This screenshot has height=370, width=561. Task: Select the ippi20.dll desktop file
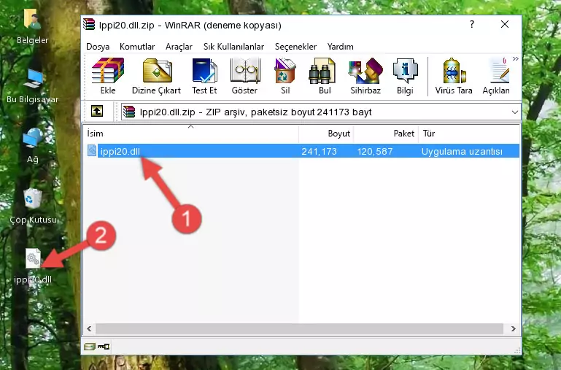point(33,266)
